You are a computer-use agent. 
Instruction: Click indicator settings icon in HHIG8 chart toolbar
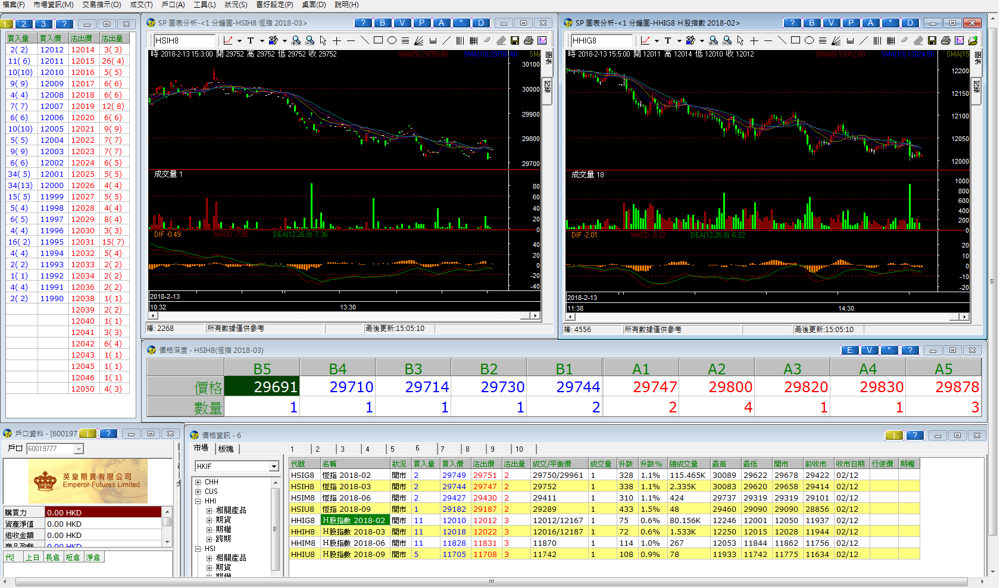coord(959,40)
